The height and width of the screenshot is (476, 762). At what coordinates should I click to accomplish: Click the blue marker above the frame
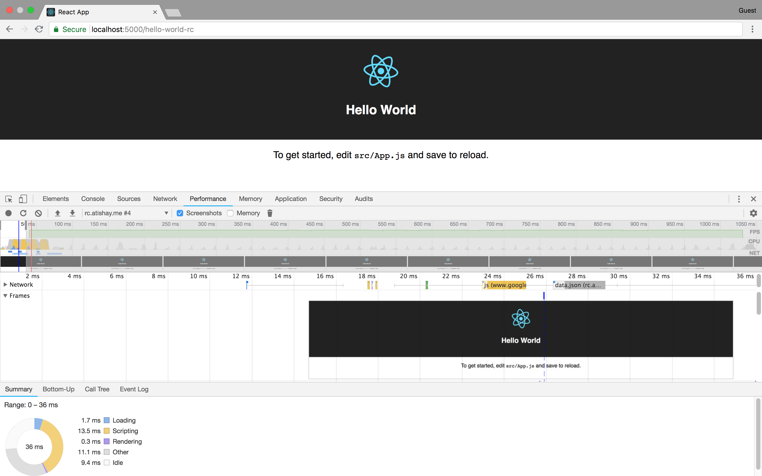(544, 296)
